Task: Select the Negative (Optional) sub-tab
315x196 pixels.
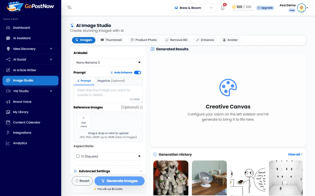Action: click(111, 81)
